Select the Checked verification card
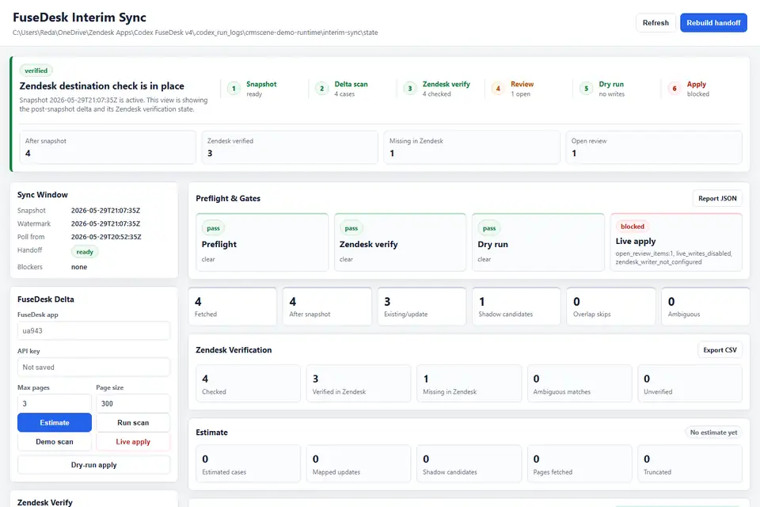 (x=248, y=383)
